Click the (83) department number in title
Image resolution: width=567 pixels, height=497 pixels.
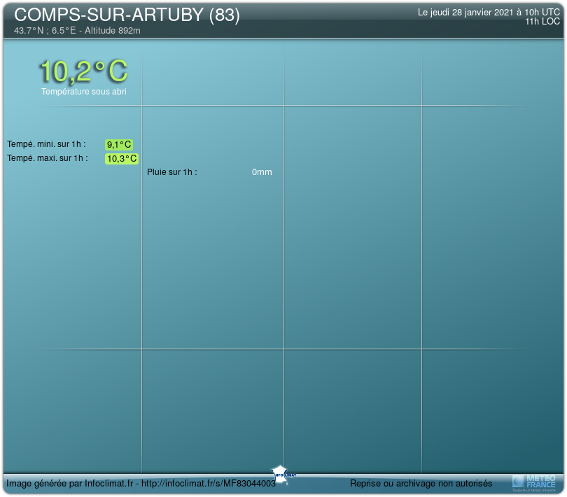pos(224,16)
